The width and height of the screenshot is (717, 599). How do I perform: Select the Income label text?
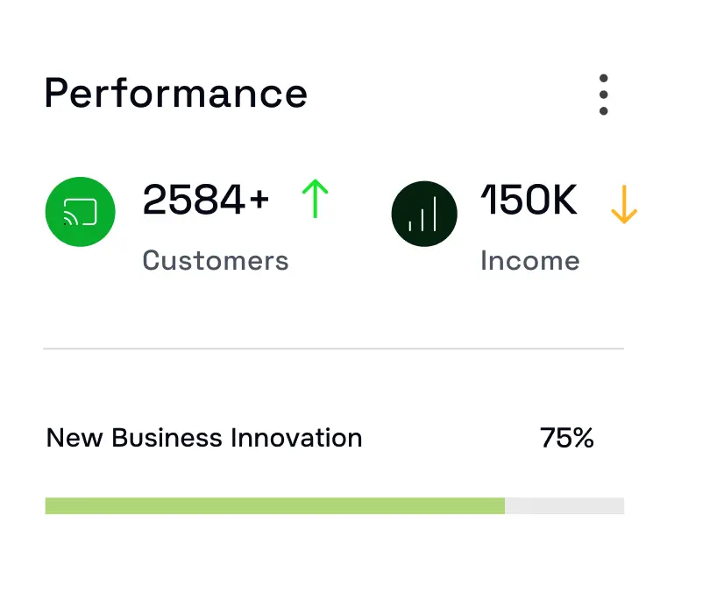(529, 260)
